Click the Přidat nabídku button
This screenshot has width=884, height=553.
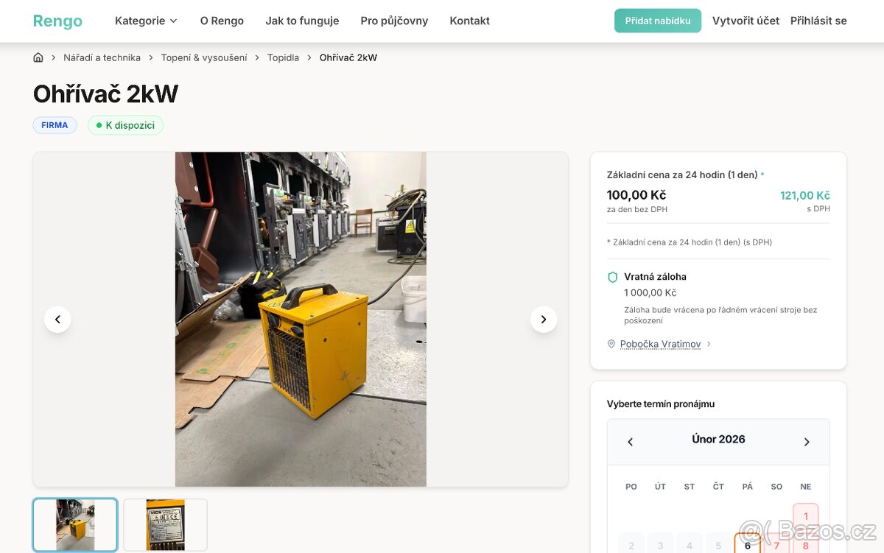pos(657,21)
